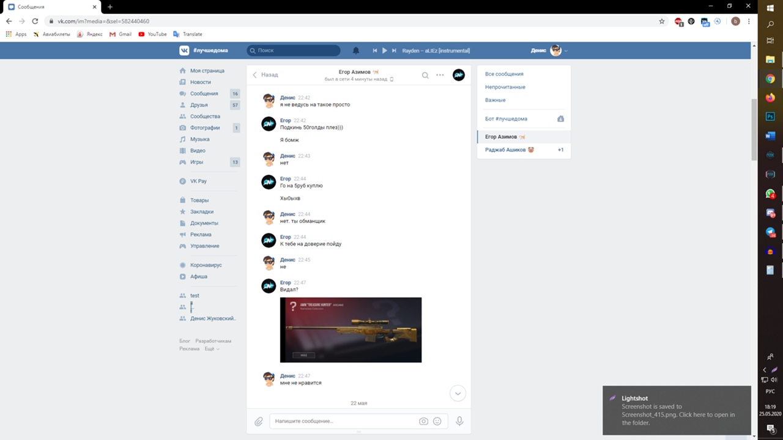The height and width of the screenshot is (440, 783).
Task: Click the VK logo in the header
Action: 184,51
